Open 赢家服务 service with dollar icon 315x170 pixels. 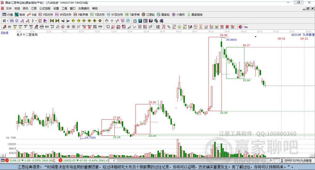point(195,15)
